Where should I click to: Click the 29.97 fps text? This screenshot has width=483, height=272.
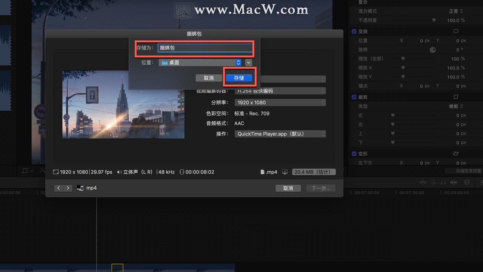[102, 172]
